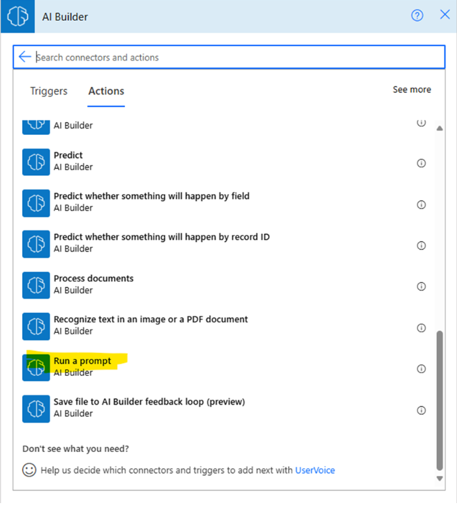Expand the list with See more

point(412,90)
